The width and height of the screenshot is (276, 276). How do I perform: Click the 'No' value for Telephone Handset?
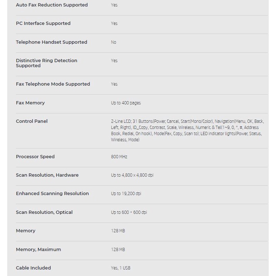coord(114,42)
